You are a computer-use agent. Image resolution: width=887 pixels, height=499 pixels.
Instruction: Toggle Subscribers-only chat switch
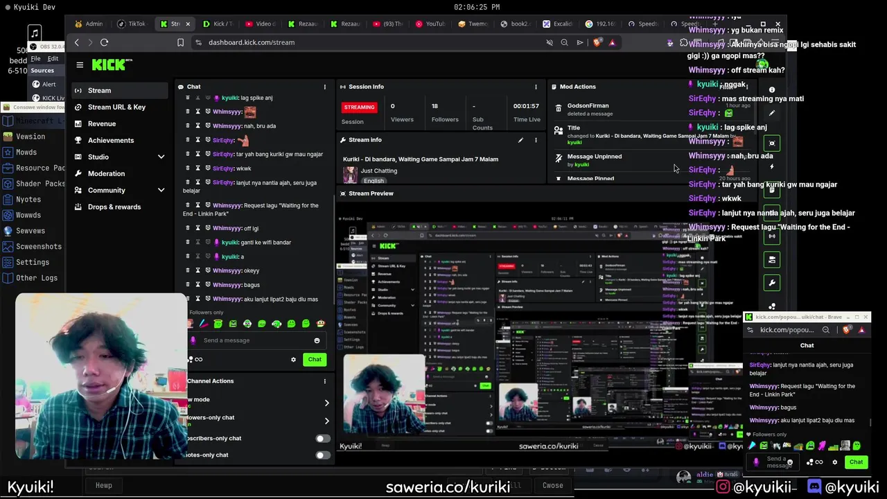pyautogui.click(x=322, y=438)
